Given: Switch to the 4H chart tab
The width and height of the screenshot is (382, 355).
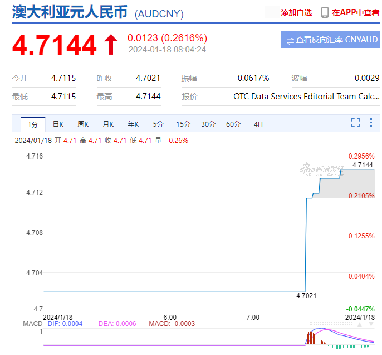Looking at the screenshot, I should pyautogui.click(x=258, y=124).
